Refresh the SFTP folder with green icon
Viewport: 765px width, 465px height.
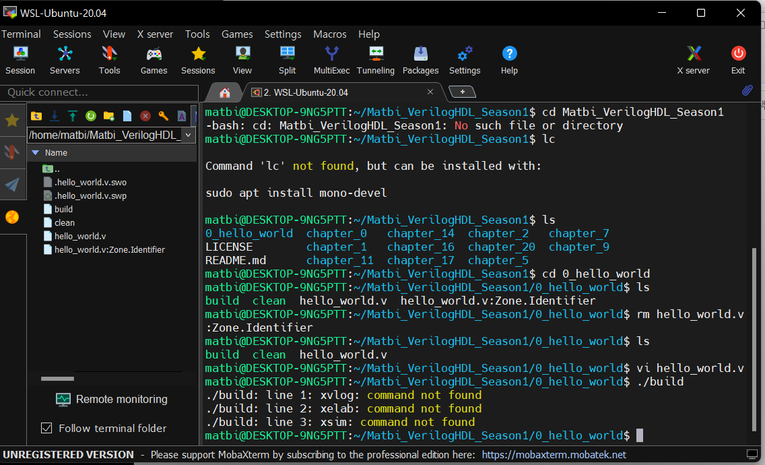[x=90, y=116]
